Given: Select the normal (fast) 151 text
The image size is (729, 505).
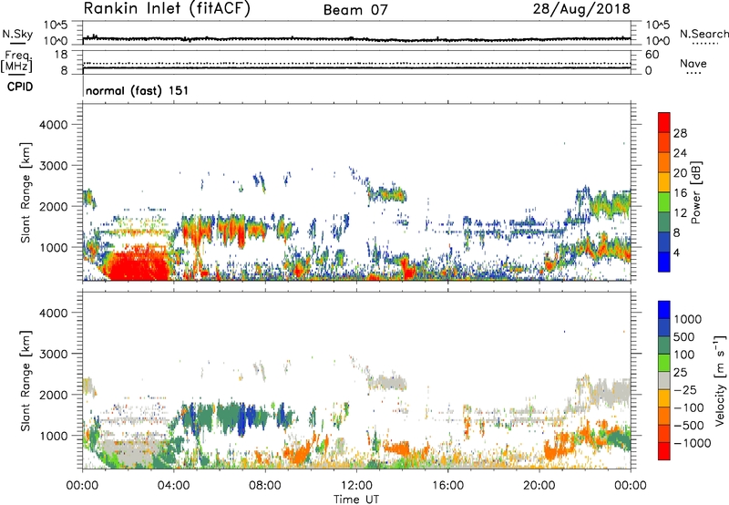Looking at the screenshot, I should (x=138, y=90).
